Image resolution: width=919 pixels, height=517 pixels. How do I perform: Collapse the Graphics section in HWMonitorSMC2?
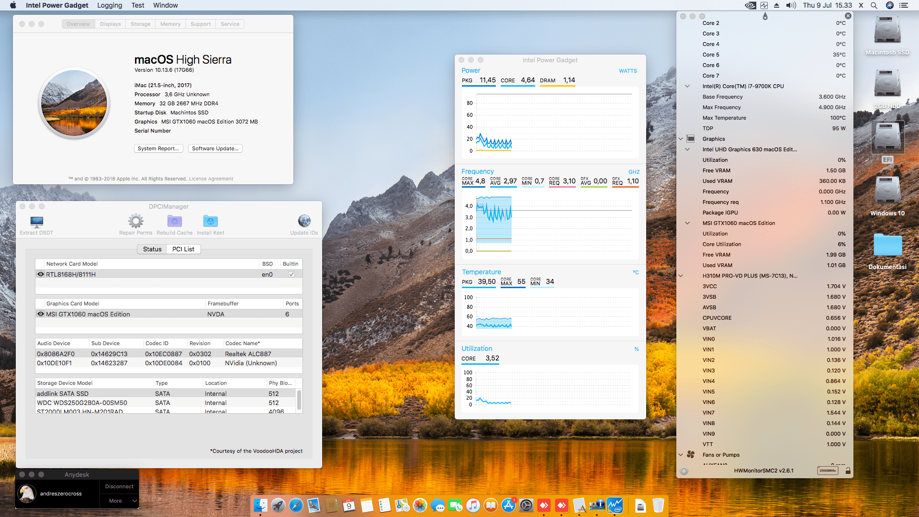click(681, 138)
